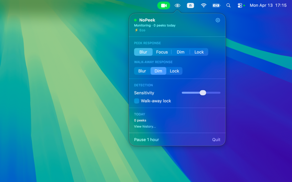Click the DETECTION section heading

click(x=144, y=85)
